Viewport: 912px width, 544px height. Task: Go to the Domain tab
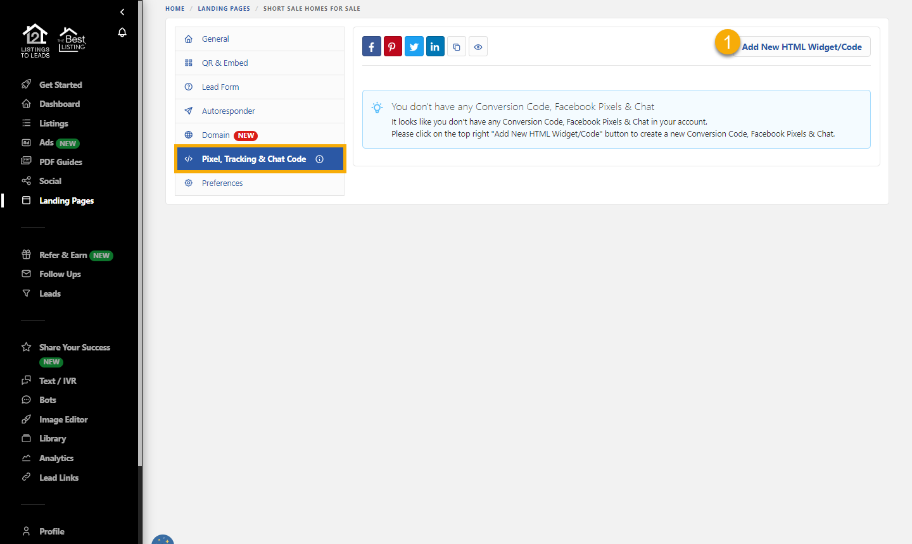pos(216,135)
